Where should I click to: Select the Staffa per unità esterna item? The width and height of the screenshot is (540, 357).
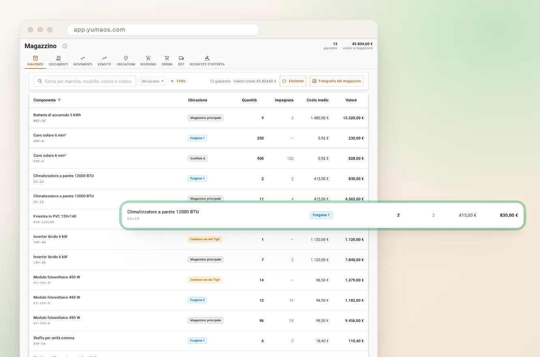[54, 338]
